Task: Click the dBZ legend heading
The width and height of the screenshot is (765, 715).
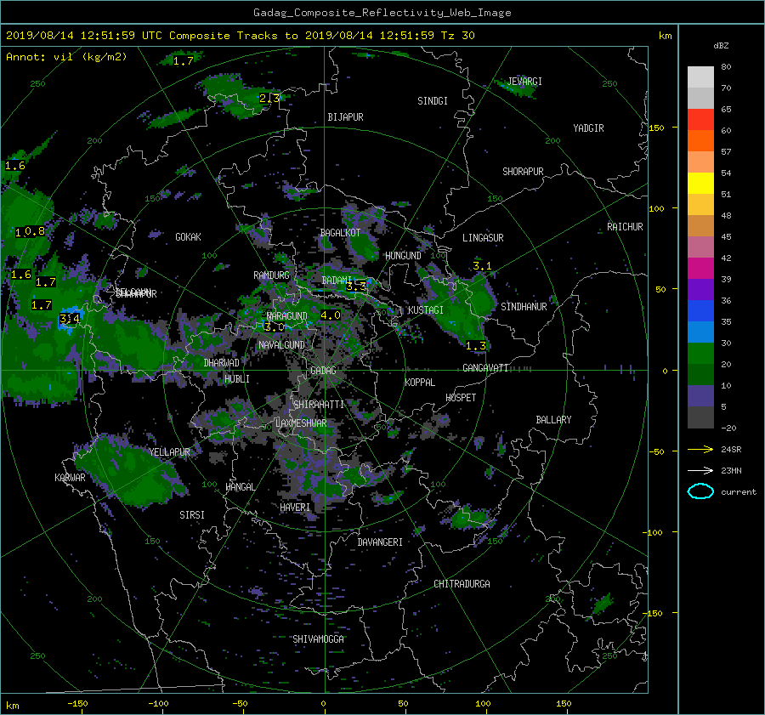Action: (721, 46)
